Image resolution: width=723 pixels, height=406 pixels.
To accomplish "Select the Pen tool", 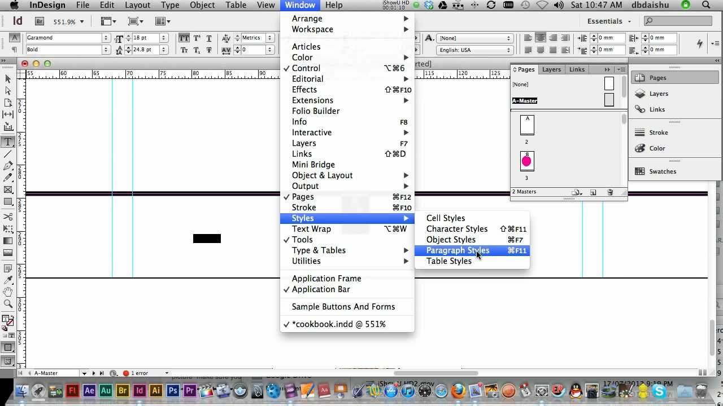I will point(8,166).
